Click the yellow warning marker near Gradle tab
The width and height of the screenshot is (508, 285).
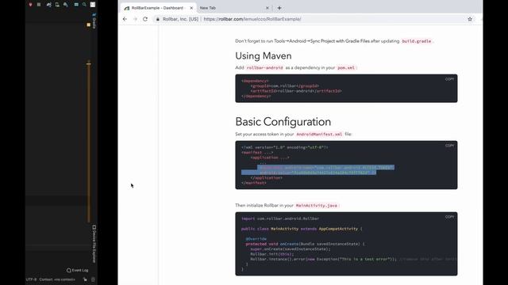[x=88, y=25]
